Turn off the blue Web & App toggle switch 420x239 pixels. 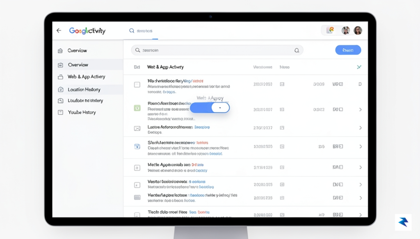(x=210, y=108)
